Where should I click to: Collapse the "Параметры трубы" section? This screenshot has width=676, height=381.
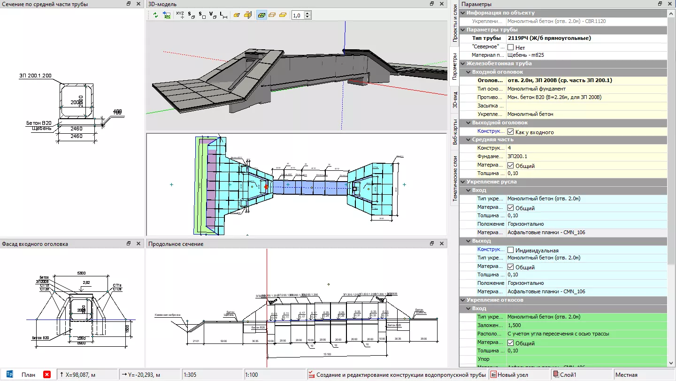tap(463, 30)
